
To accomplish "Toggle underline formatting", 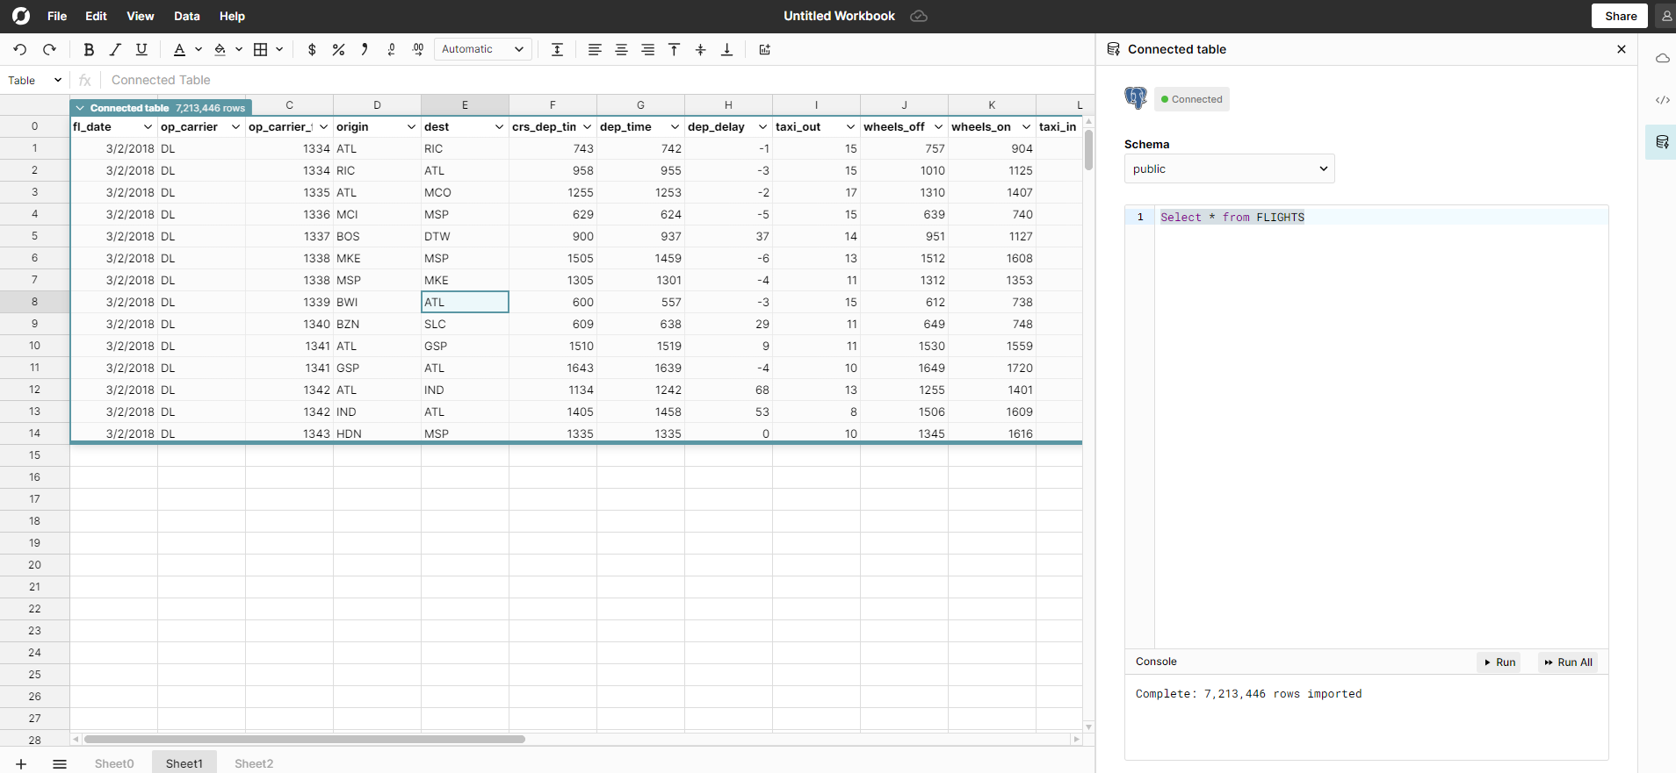I will tap(141, 50).
